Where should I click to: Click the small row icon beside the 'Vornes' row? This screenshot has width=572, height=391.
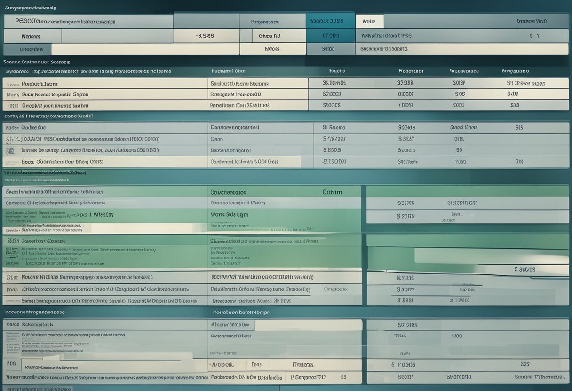point(10,150)
